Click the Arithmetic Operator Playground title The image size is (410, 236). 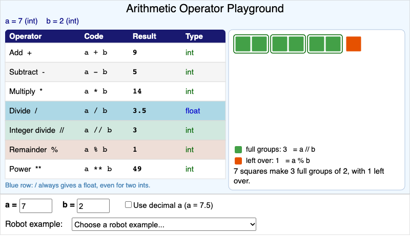pos(205,8)
